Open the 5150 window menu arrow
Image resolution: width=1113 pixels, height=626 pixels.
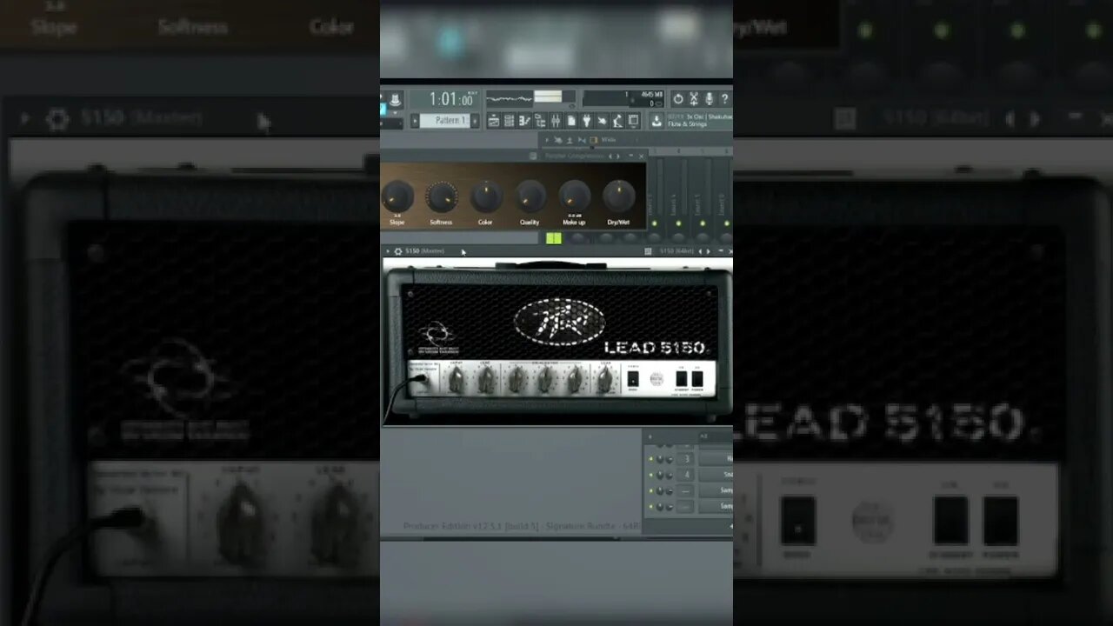click(x=388, y=251)
